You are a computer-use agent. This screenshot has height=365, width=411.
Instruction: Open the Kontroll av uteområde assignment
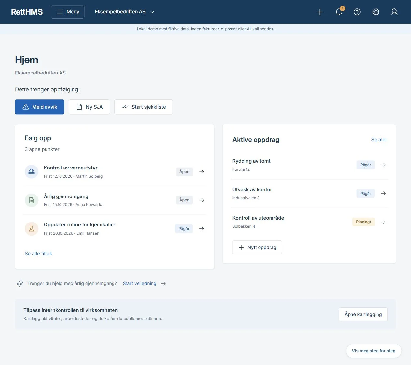[258, 218]
